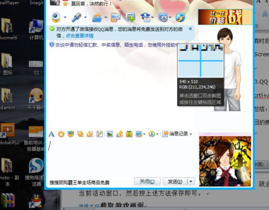269x210 pixels.
Task: Open the WinRAR books desktop icon
Action: coord(8,200)
